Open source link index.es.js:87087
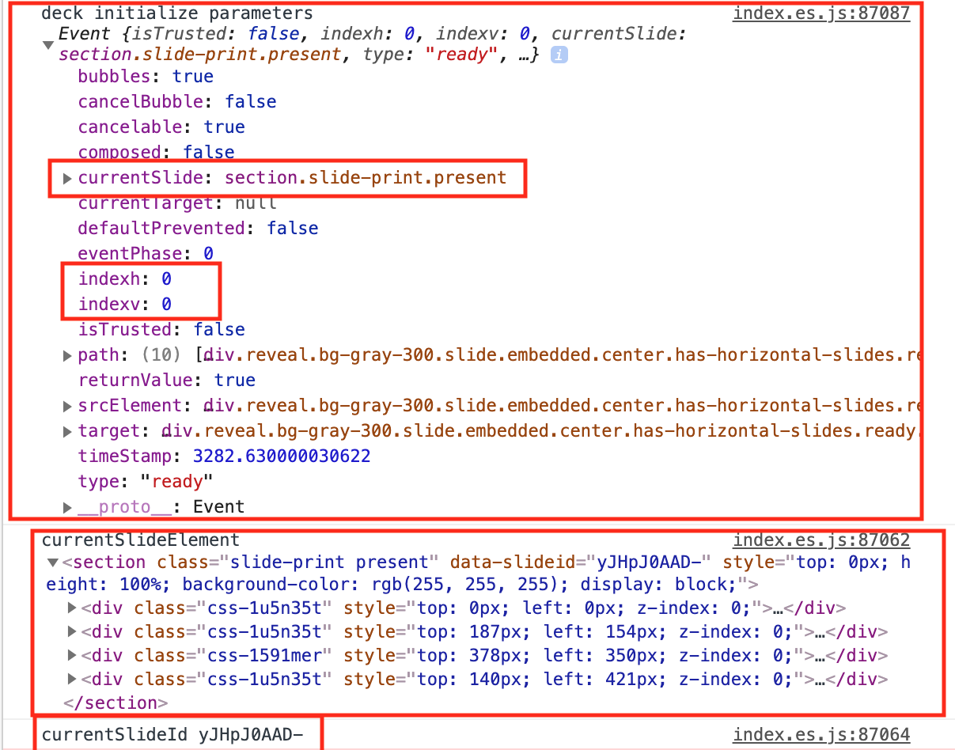This screenshot has height=750, width=955. click(x=821, y=12)
